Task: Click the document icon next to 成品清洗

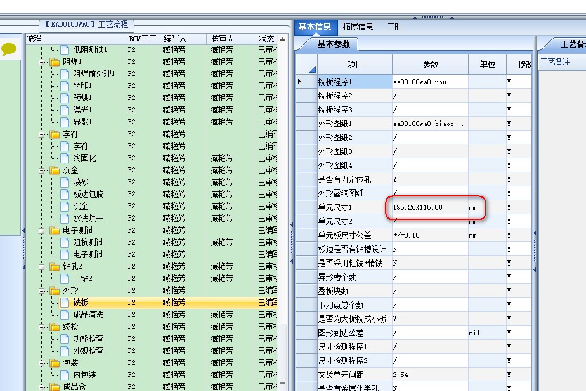Action: tap(65, 314)
